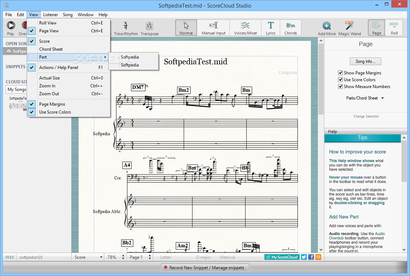Select Actual Size in View menu
This screenshot has width=410, height=276.
[x=68, y=78]
